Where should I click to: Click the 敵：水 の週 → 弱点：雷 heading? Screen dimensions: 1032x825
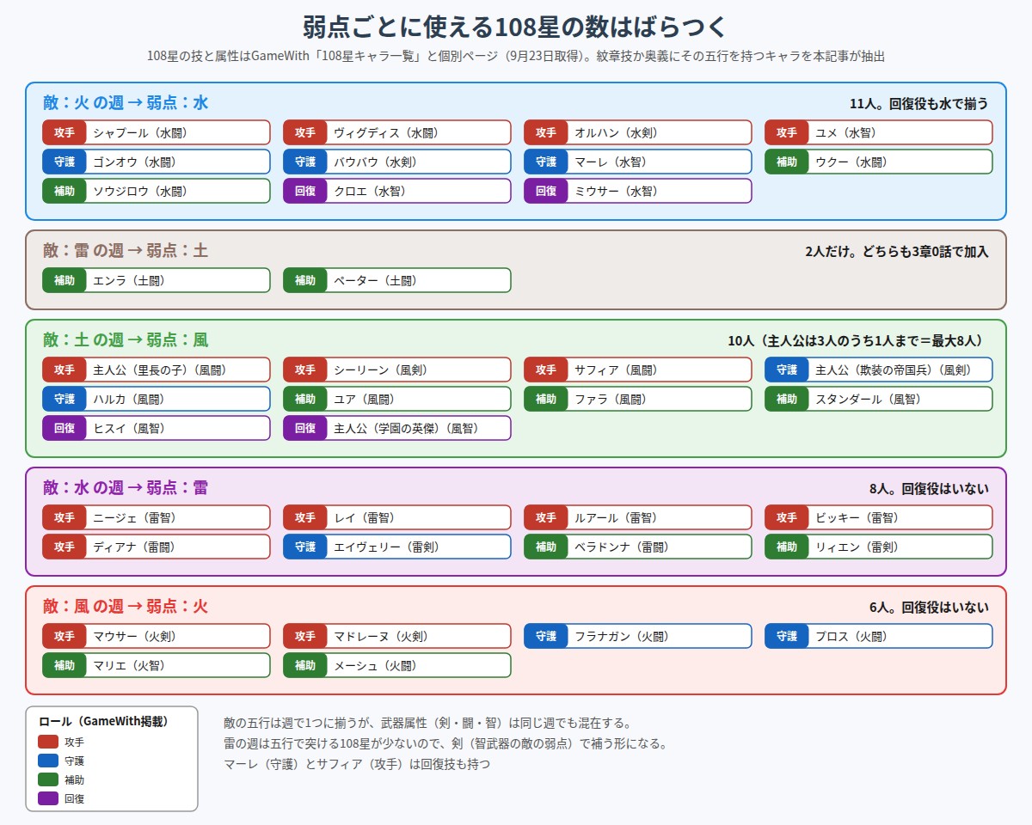point(126,488)
